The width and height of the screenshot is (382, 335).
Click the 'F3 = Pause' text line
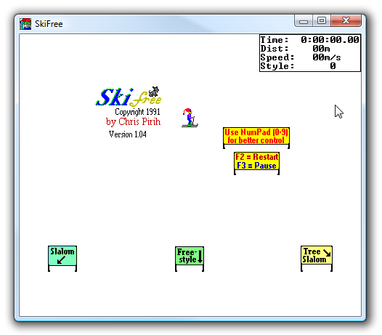coord(256,166)
